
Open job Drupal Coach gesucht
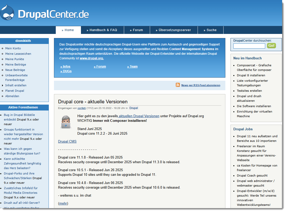point(252,176)
